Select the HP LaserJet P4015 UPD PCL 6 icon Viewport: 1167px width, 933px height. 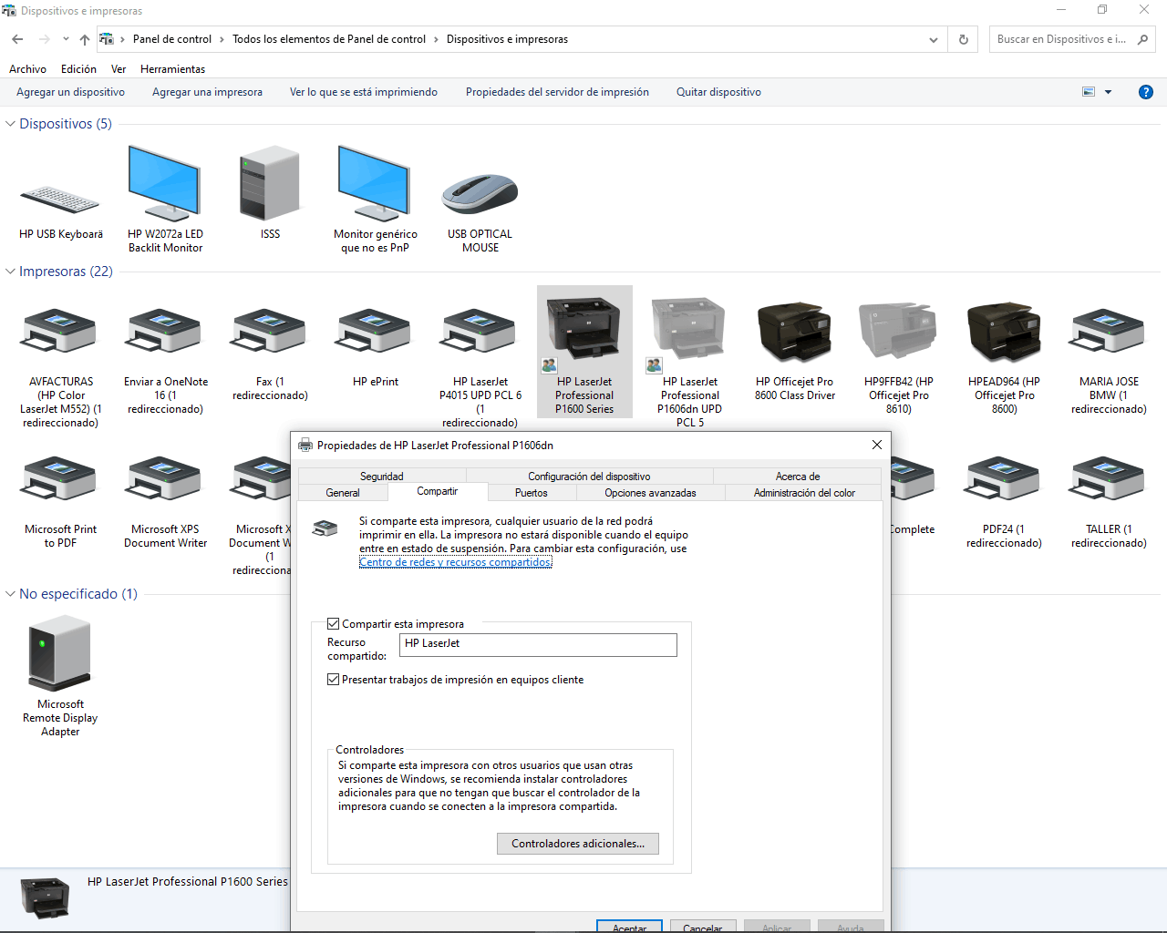(480, 333)
